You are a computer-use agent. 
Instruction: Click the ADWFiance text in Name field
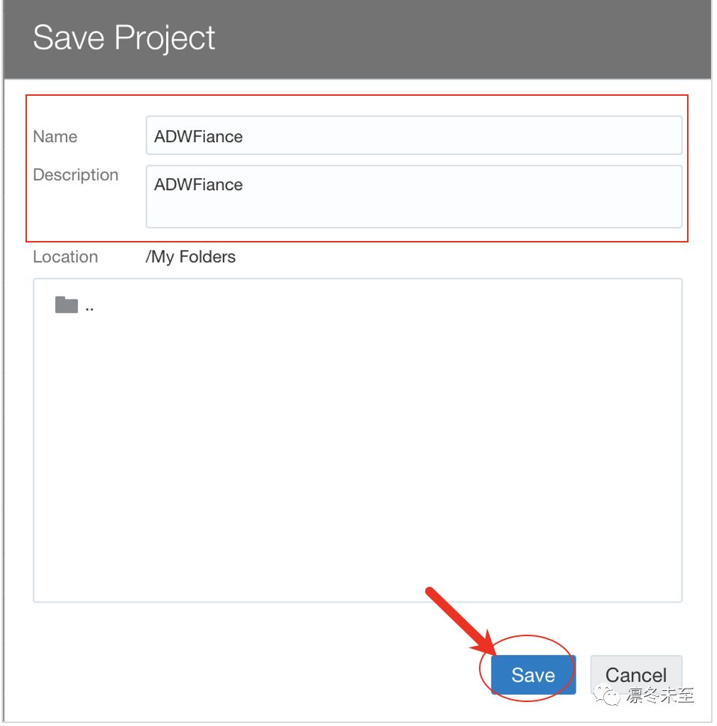click(x=198, y=136)
